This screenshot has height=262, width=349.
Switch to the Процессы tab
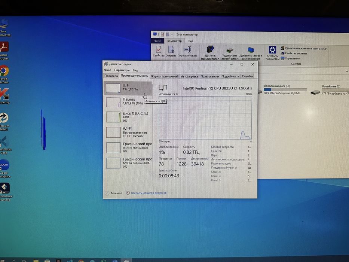pos(111,76)
